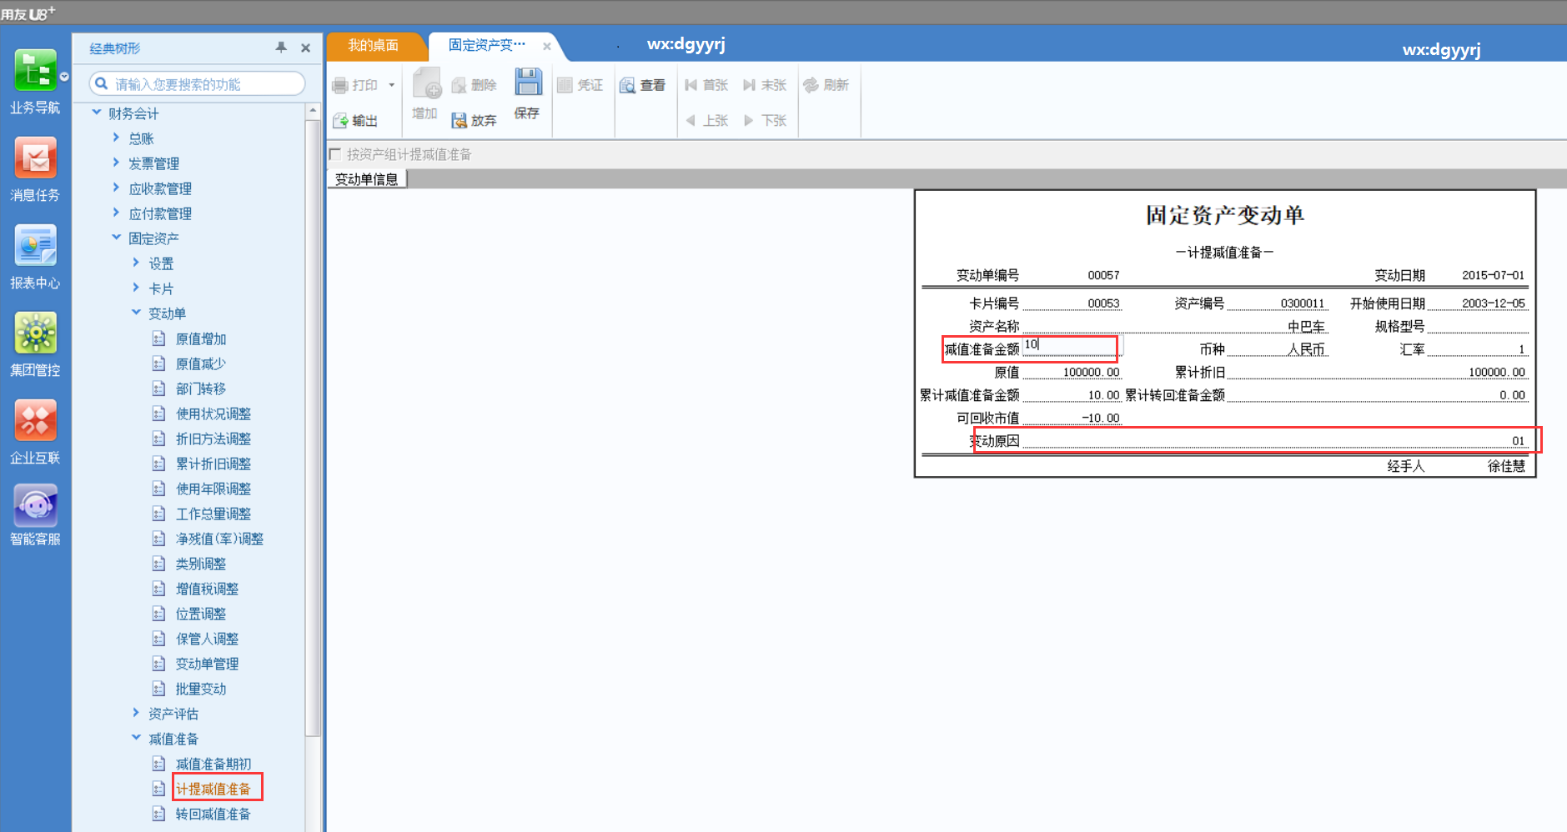Open the 打印 dropdown arrow

(x=391, y=85)
